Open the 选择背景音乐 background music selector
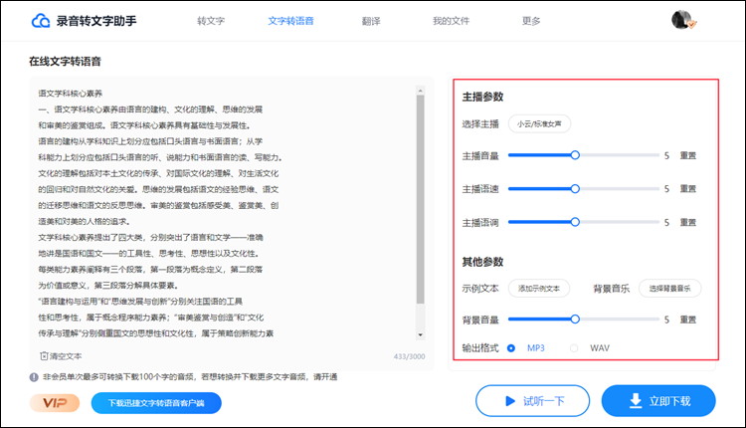The width and height of the screenshot is (746, 428). pyautogui.click(x=669, y=288)
